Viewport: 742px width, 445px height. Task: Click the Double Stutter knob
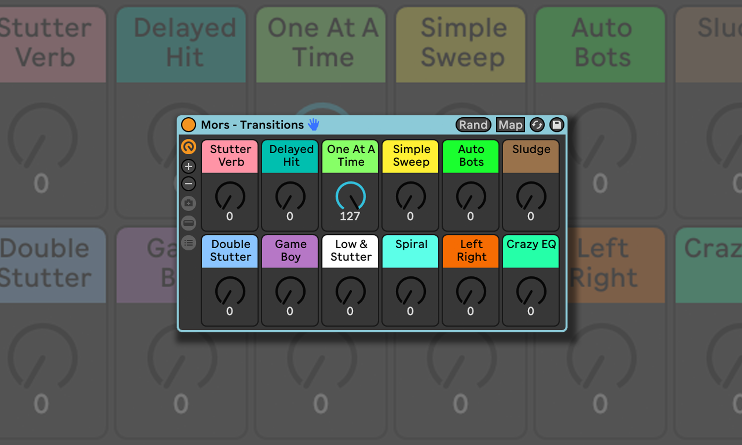click(x=230, y=291)
